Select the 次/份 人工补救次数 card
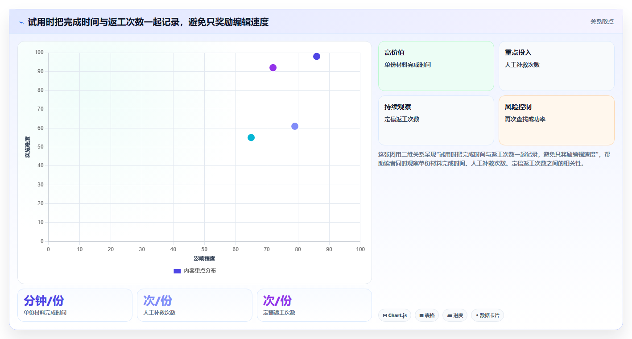This screenshot has width=632, height=339. pos(194,305)
